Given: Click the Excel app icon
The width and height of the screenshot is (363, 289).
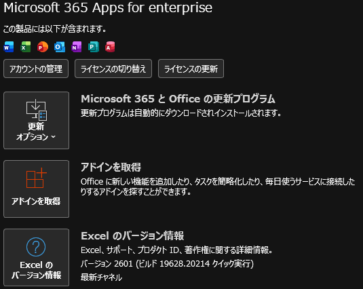Looking at the screenshot, I should click(x=26, y=47).
